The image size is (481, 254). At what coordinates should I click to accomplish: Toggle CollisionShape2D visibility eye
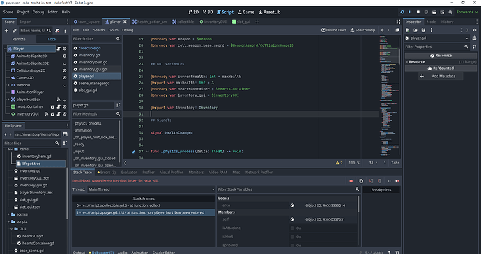click(x=65, y=70)
